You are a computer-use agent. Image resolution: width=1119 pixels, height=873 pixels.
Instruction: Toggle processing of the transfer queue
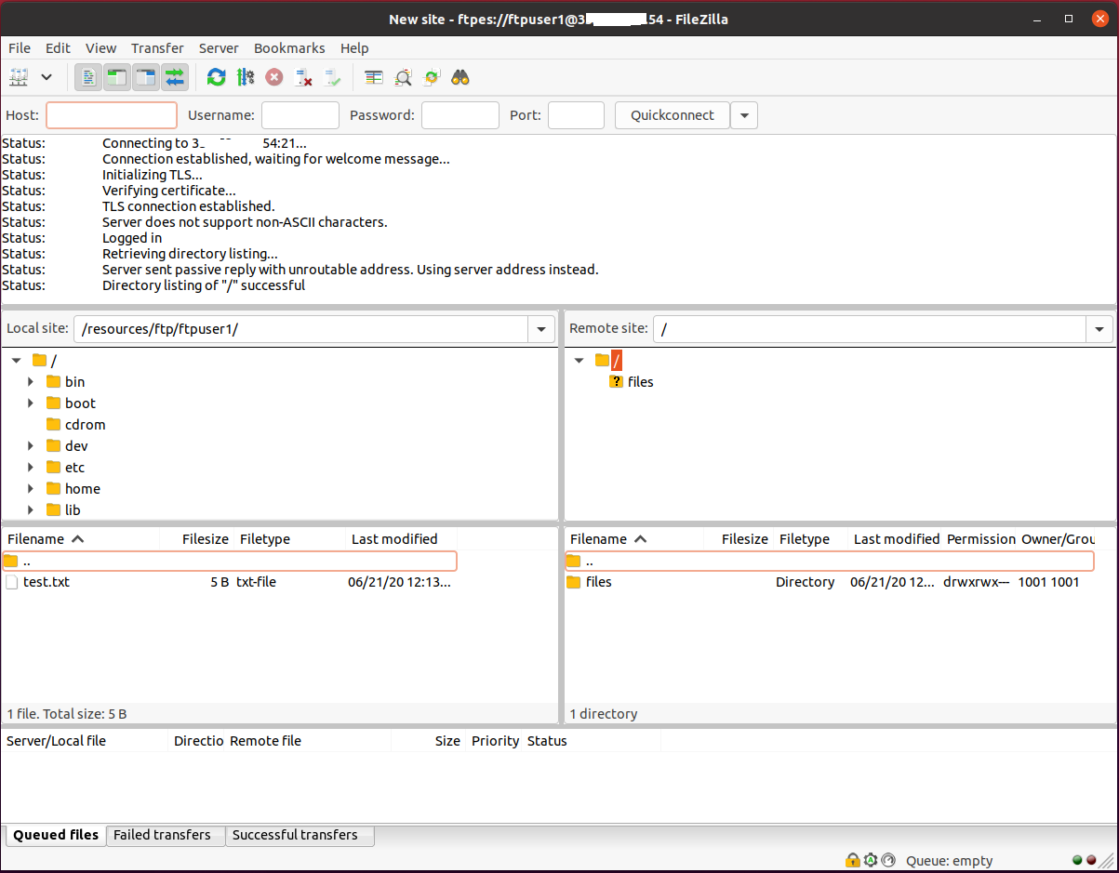click(246, 77)
